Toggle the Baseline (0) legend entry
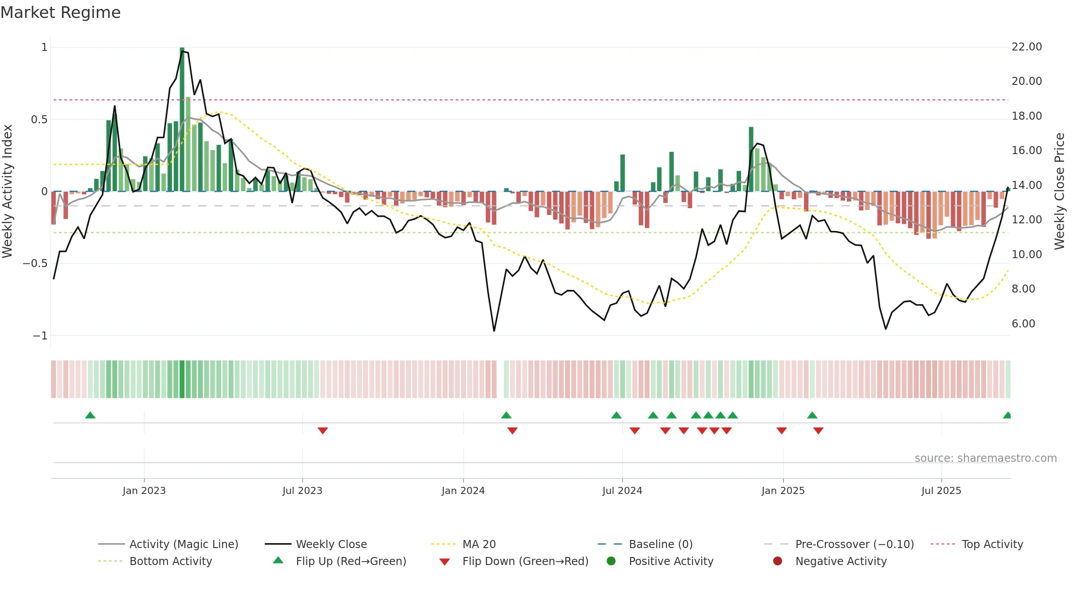The width and height of the screenshot is (1072, 603). click(645, 544)
